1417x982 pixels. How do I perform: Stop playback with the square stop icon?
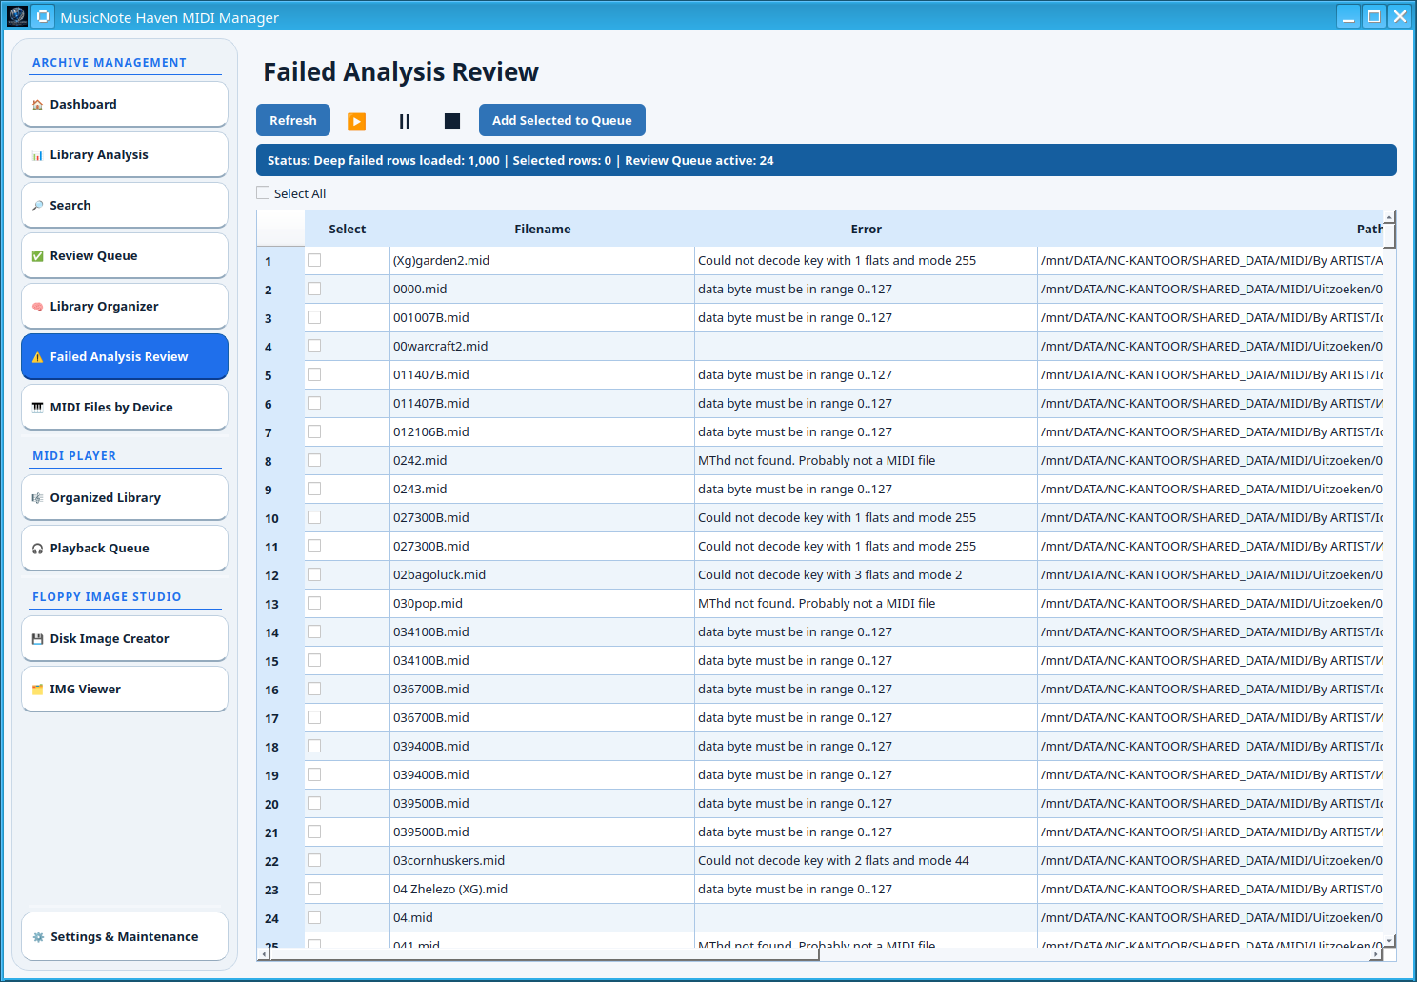point(452,121)
